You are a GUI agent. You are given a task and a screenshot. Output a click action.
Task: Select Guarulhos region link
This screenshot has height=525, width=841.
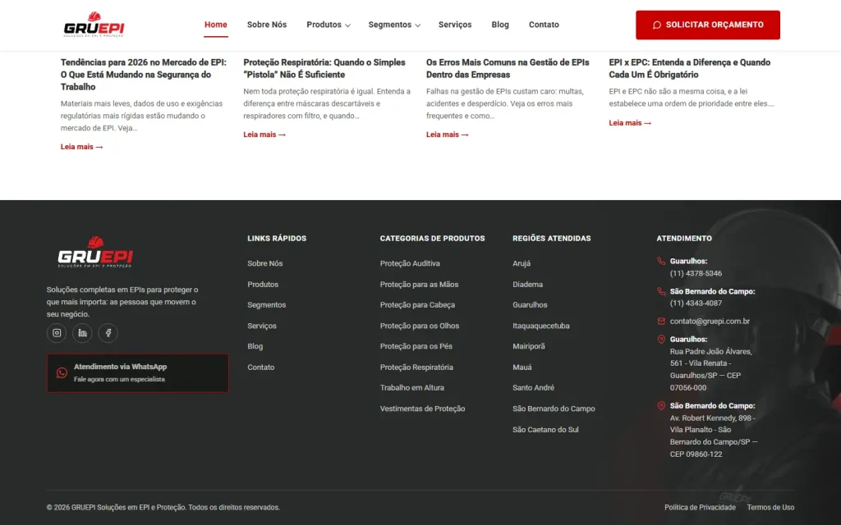pyautogui.click(x=530, y=305)
